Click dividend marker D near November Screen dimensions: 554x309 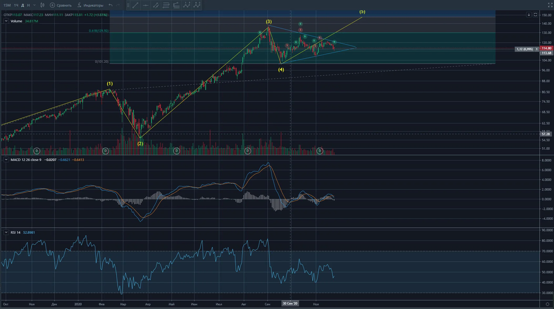pyautogui.click(x=320, y=151)
